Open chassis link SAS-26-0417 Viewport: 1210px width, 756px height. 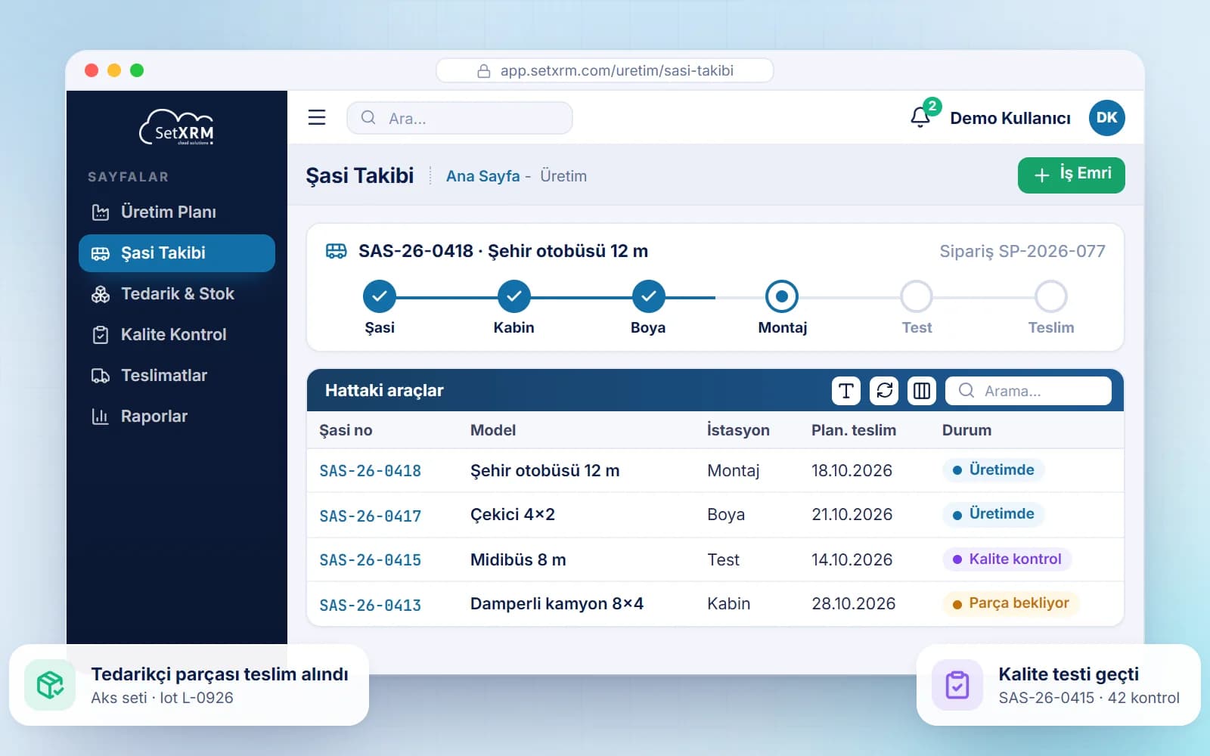point(370,516)
